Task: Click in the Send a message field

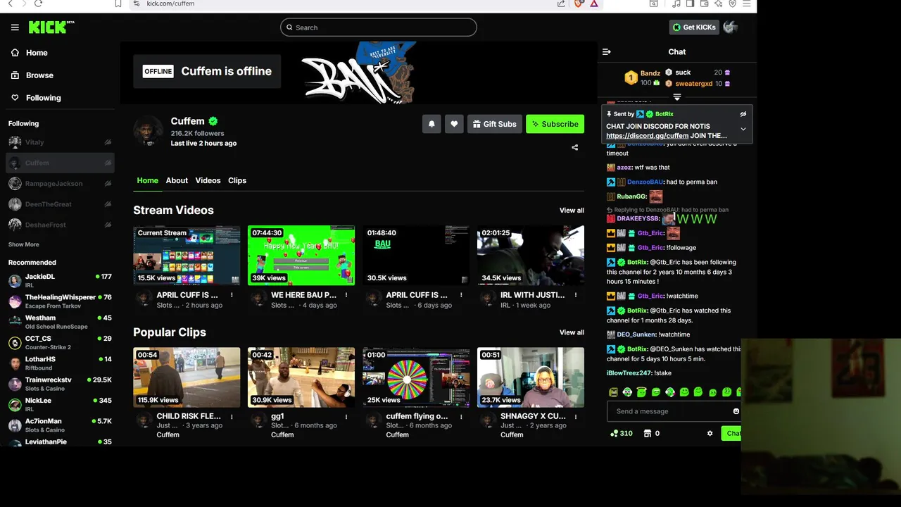Action: point(672,411)
